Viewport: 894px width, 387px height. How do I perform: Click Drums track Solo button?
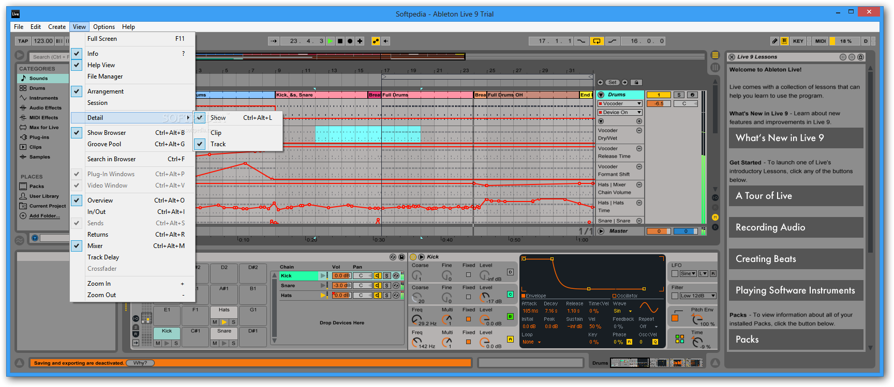tap(679, 95)
